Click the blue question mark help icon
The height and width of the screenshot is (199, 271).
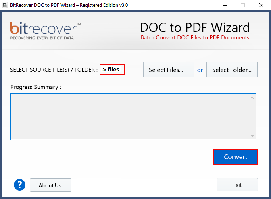pos(19,185)
